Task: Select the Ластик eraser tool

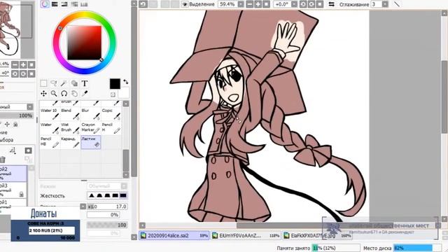Action: (x=91, y=142)
